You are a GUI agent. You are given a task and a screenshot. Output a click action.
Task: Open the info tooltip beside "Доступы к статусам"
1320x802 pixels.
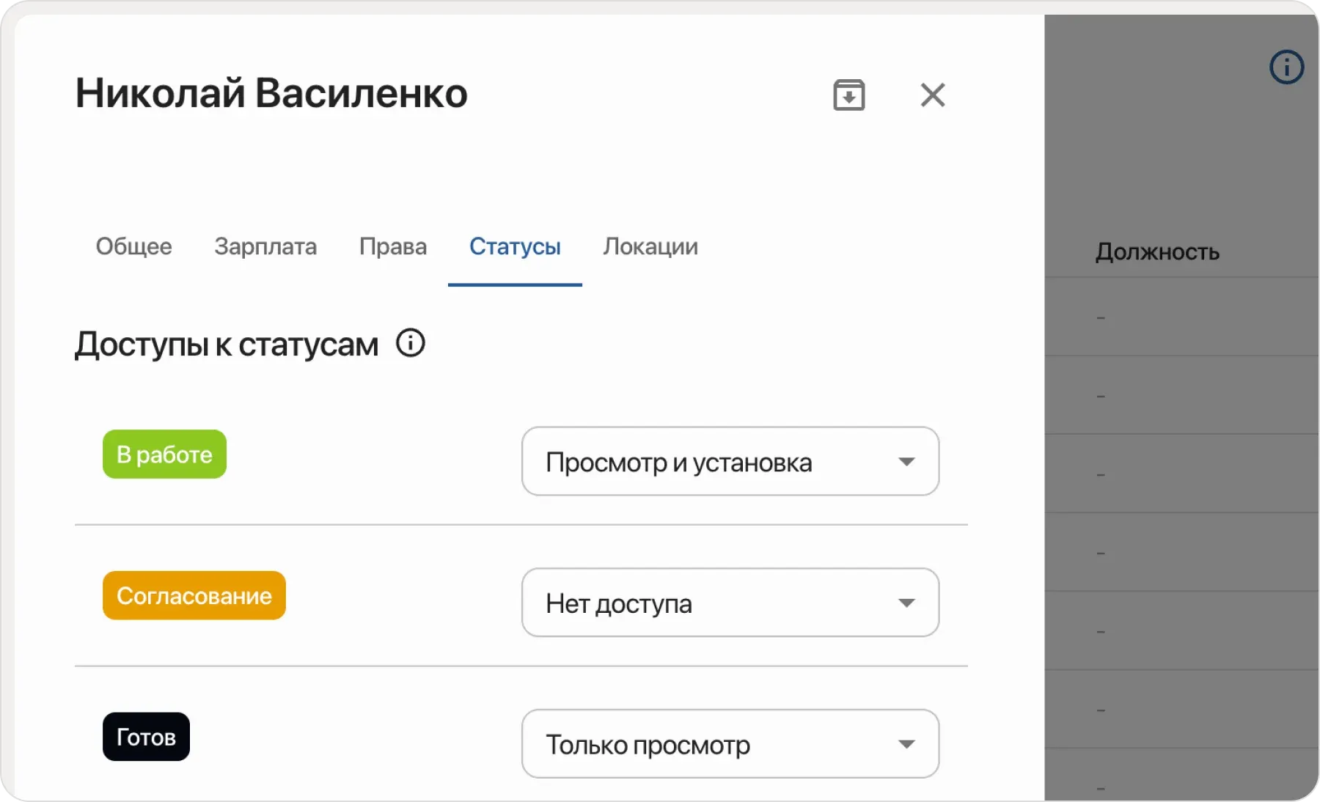pos(411,343)
